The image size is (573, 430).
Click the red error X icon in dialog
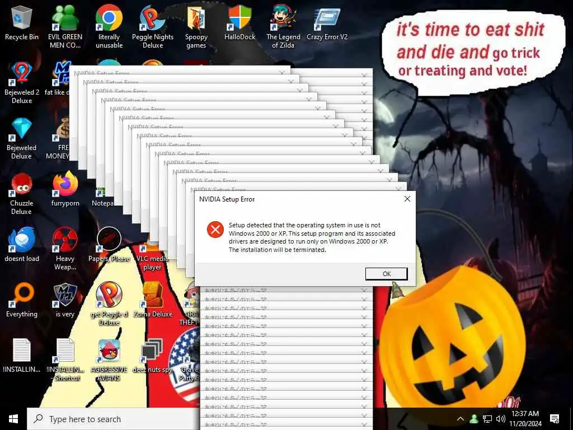tap(215, 230)
